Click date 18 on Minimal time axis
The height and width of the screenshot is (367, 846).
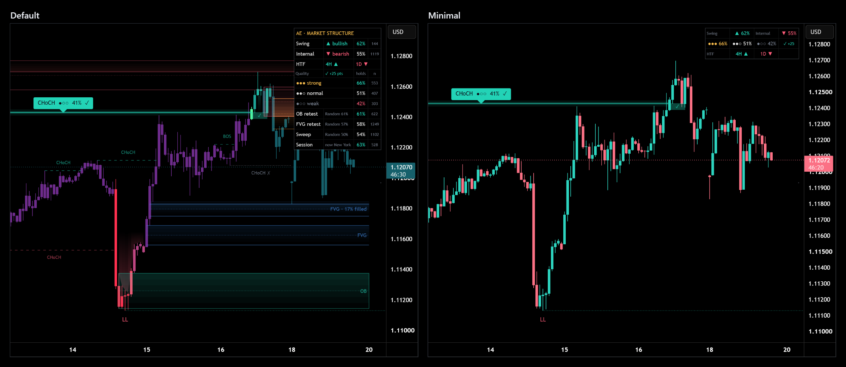coord(710,350)
